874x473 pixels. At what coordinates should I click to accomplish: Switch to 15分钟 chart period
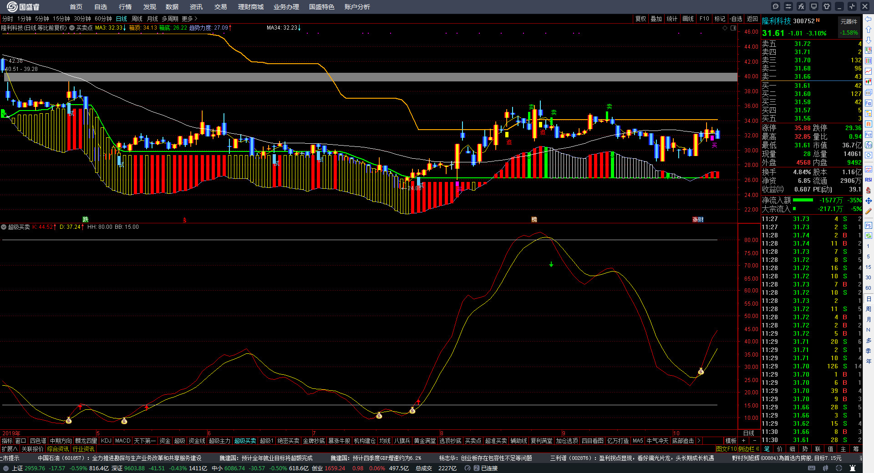pos(61,19)
